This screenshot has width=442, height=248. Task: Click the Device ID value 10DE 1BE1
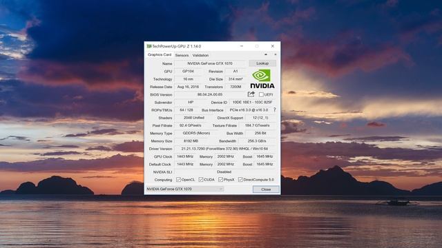click(252, 103)
